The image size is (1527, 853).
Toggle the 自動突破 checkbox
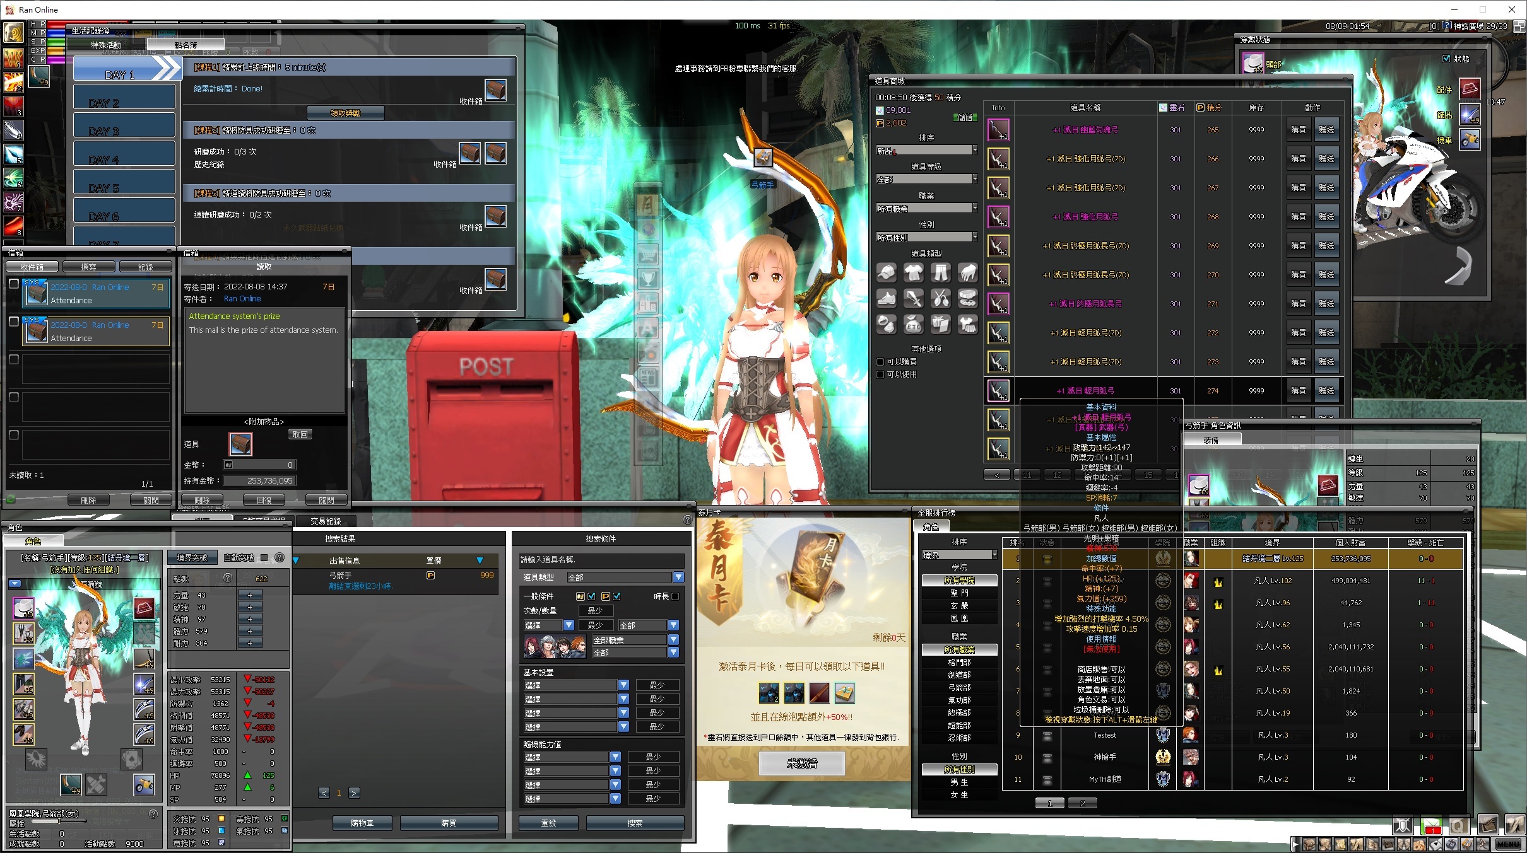coord(264,558)
